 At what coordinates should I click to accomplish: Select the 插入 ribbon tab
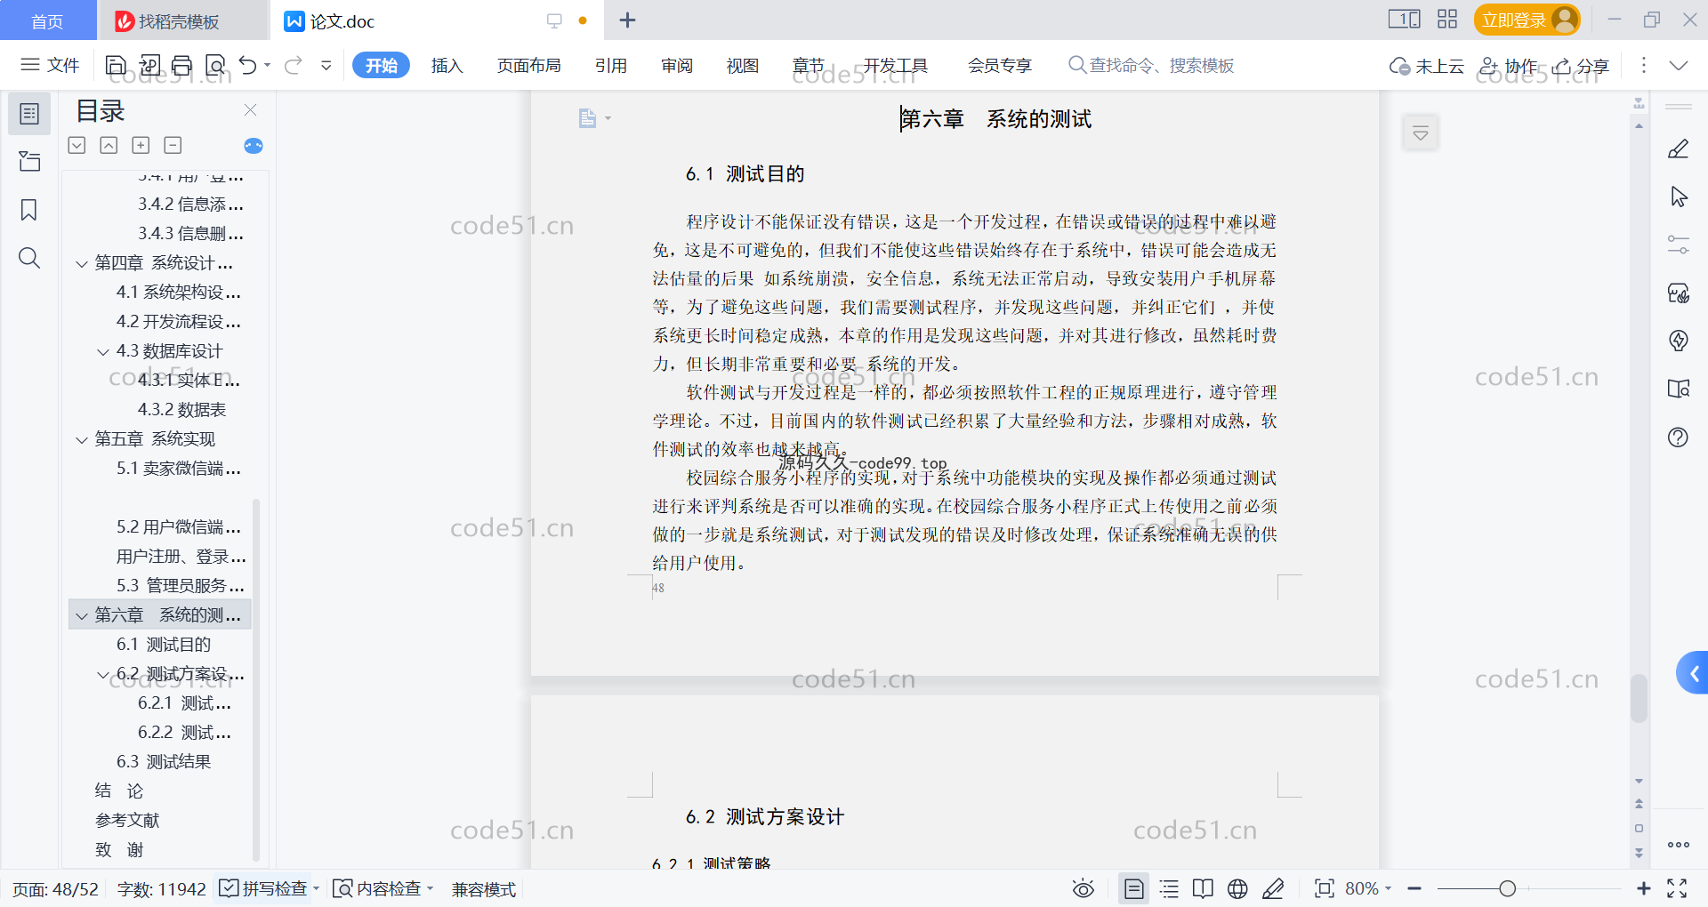click(x=447, y=65)
